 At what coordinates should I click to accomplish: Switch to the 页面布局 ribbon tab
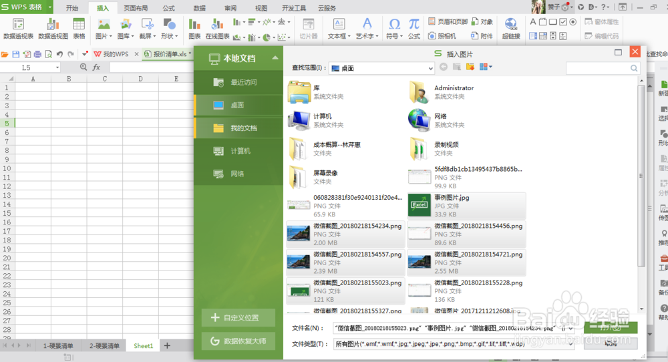click(x=136, y=8)
